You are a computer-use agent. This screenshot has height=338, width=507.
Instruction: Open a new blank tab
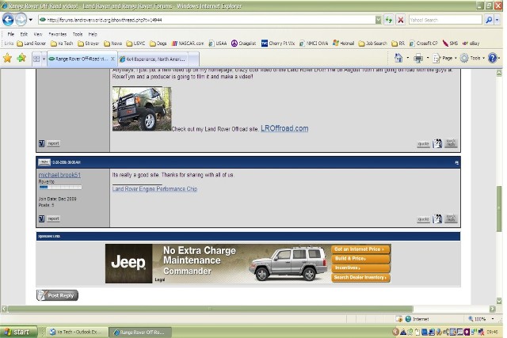(193, 59)
